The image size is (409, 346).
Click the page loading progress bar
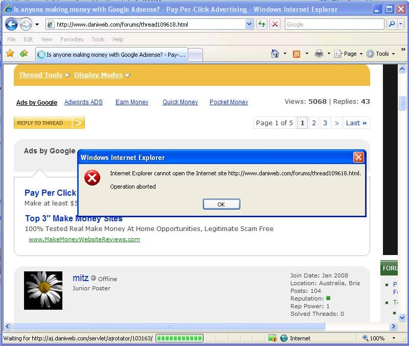click(179, 338)
